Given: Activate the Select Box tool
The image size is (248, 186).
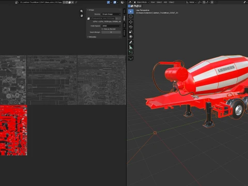Looking at the screenshot, I should click(131, 11).
